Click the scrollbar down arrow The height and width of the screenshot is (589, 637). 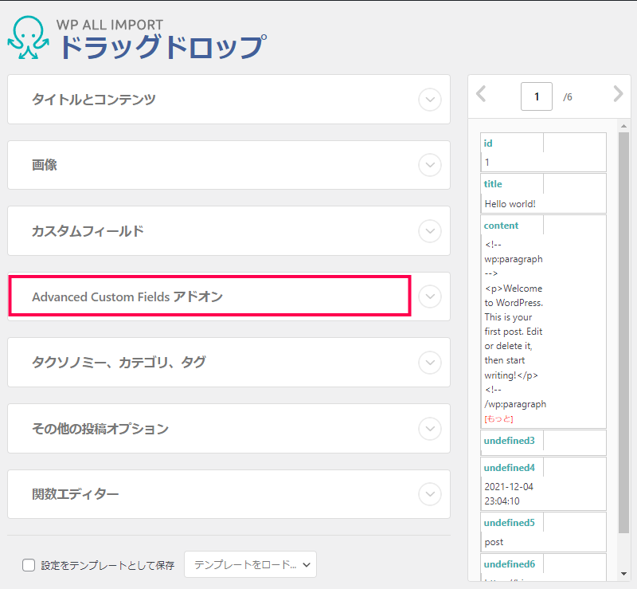[x=623, y=574]
